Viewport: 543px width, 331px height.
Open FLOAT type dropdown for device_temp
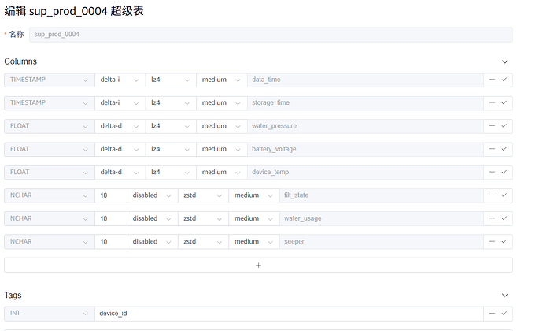point(49,173)
